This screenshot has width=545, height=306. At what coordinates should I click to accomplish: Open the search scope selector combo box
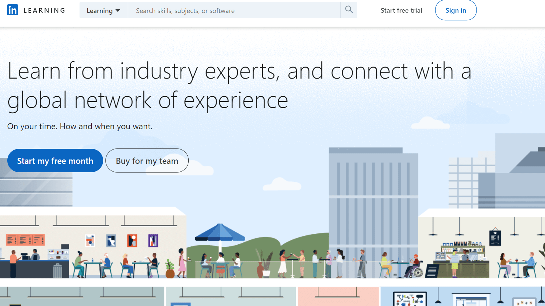(x=103, y=10)
